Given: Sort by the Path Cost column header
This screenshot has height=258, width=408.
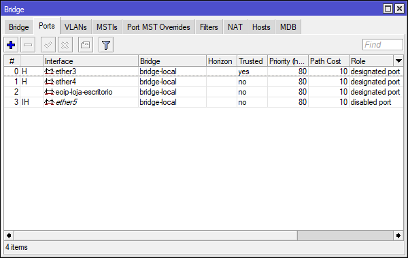Looking at the screenshot, I should 328,61.
